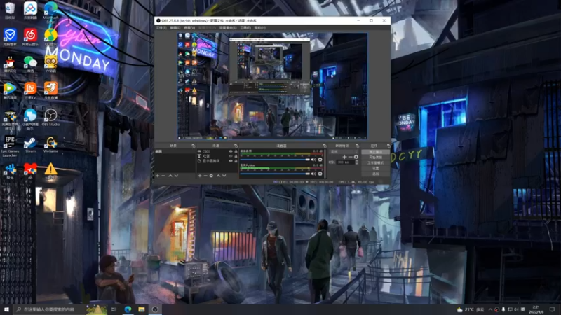Open source properties gear in the Sources panel

click(x=212, y=176)
